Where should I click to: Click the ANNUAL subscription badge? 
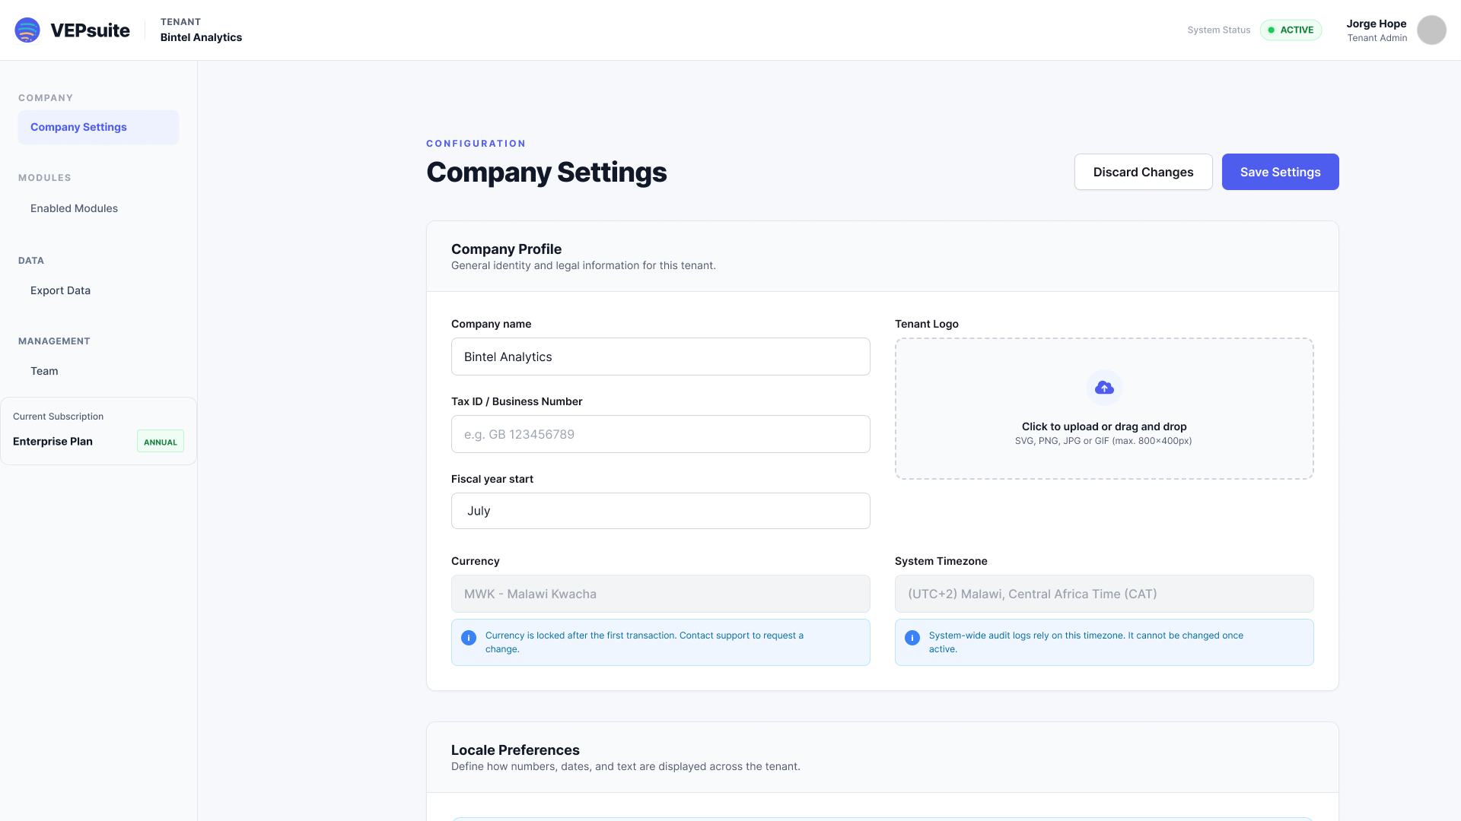pos(161,442)
